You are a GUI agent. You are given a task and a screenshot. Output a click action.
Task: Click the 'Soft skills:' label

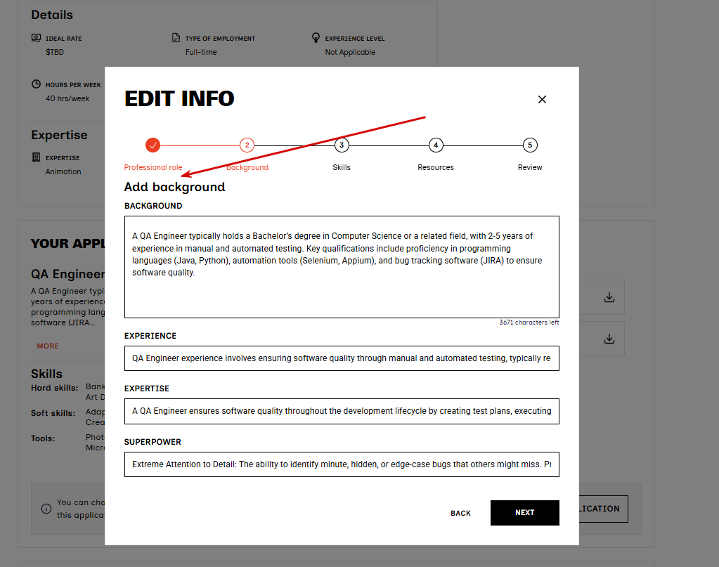[53, 413]
